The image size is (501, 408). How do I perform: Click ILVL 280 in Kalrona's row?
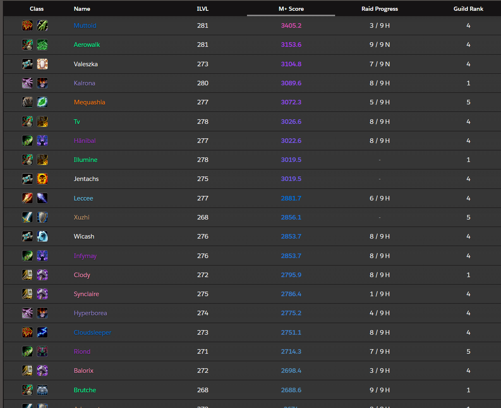point(203,83)
